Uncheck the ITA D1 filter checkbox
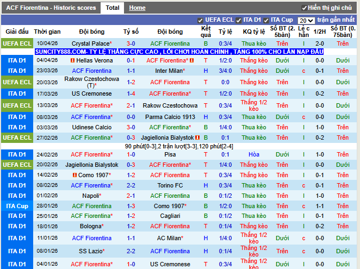The image size is (360, 269). (239, 20)
